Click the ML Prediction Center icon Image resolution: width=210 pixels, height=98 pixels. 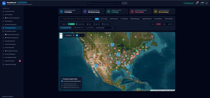(3, 31)
